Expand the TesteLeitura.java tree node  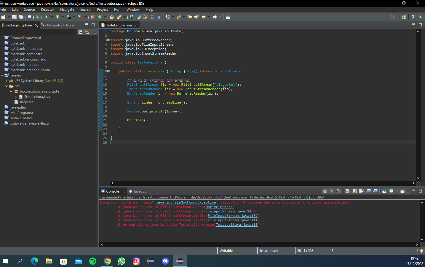coord(16,97)
